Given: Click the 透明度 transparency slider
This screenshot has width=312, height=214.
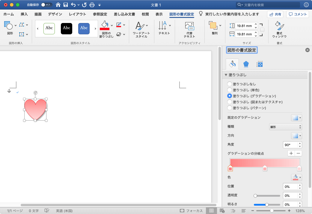Looking at the screenshot, I should pos(267,196).
